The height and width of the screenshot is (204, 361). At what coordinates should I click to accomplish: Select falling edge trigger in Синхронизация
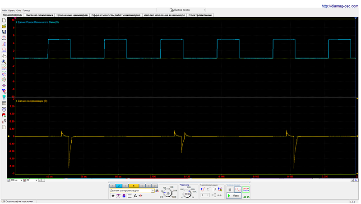point(215,189)
